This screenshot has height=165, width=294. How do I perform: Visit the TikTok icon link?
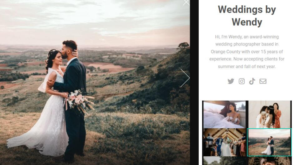click(252, 81)
